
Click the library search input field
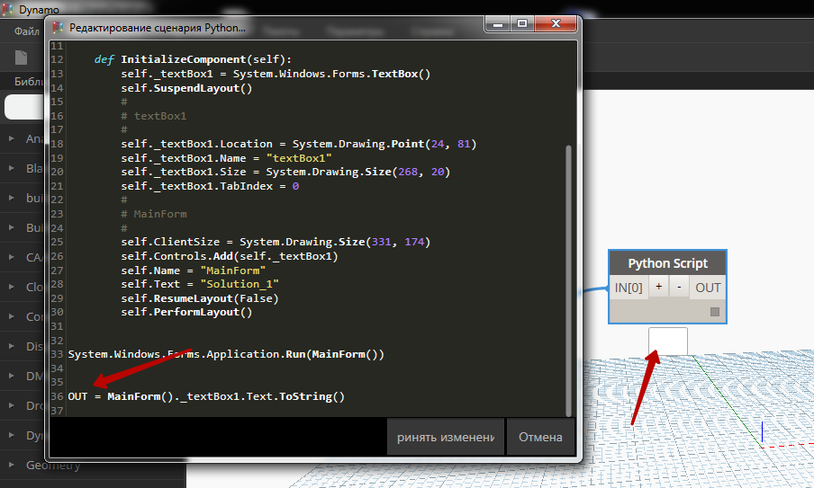[x=25, y=107]
